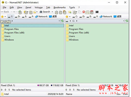Click the new file icon marked N

(x=75, y=12)
